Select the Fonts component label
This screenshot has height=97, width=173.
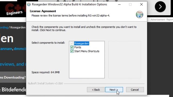tap(78, 47)
